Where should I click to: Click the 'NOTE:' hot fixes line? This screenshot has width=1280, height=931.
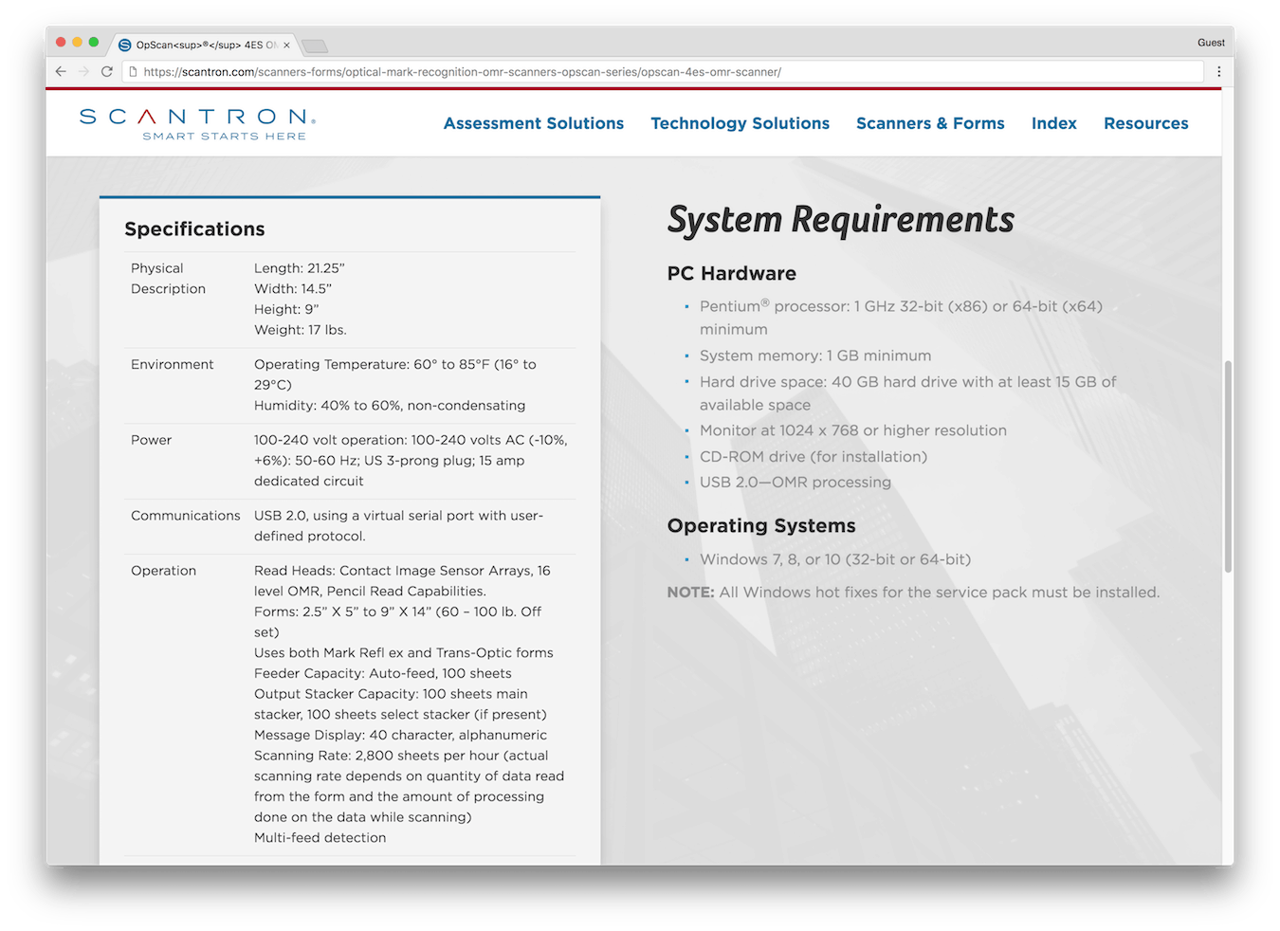(913, 593)
